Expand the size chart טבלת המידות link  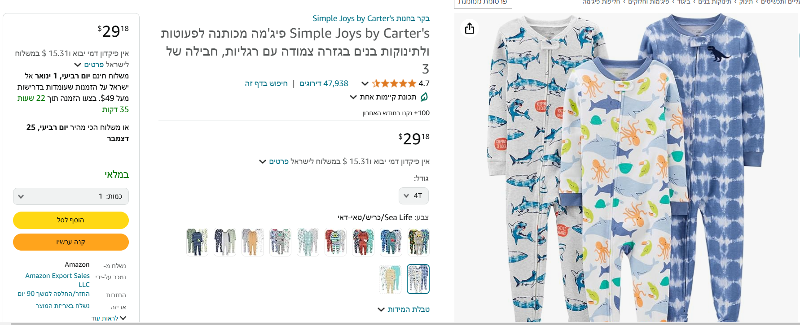tap(404, 309)
